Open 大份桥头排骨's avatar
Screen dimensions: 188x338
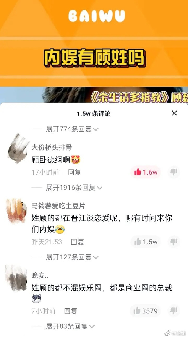(17, 149)
